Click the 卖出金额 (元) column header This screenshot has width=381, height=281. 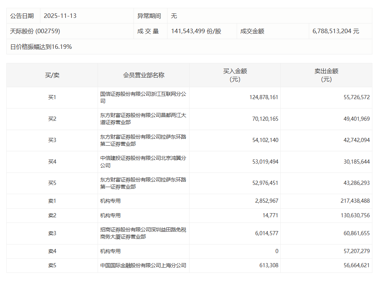coord(326,75)
